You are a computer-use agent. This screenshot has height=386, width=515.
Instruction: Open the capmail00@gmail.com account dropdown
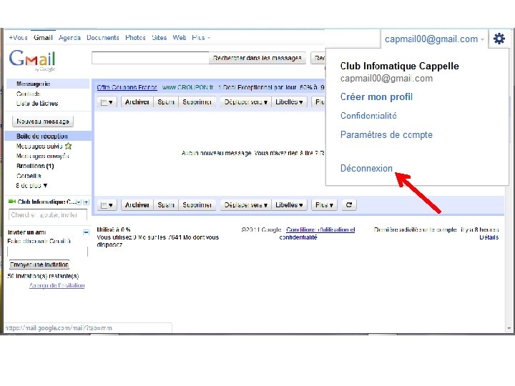pos(434,39)
